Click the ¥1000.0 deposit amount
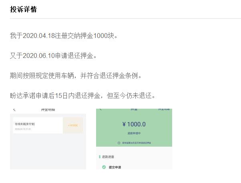The height and width of the screenshot is (183, 241). pyautogui.click(x=134, y=124)
